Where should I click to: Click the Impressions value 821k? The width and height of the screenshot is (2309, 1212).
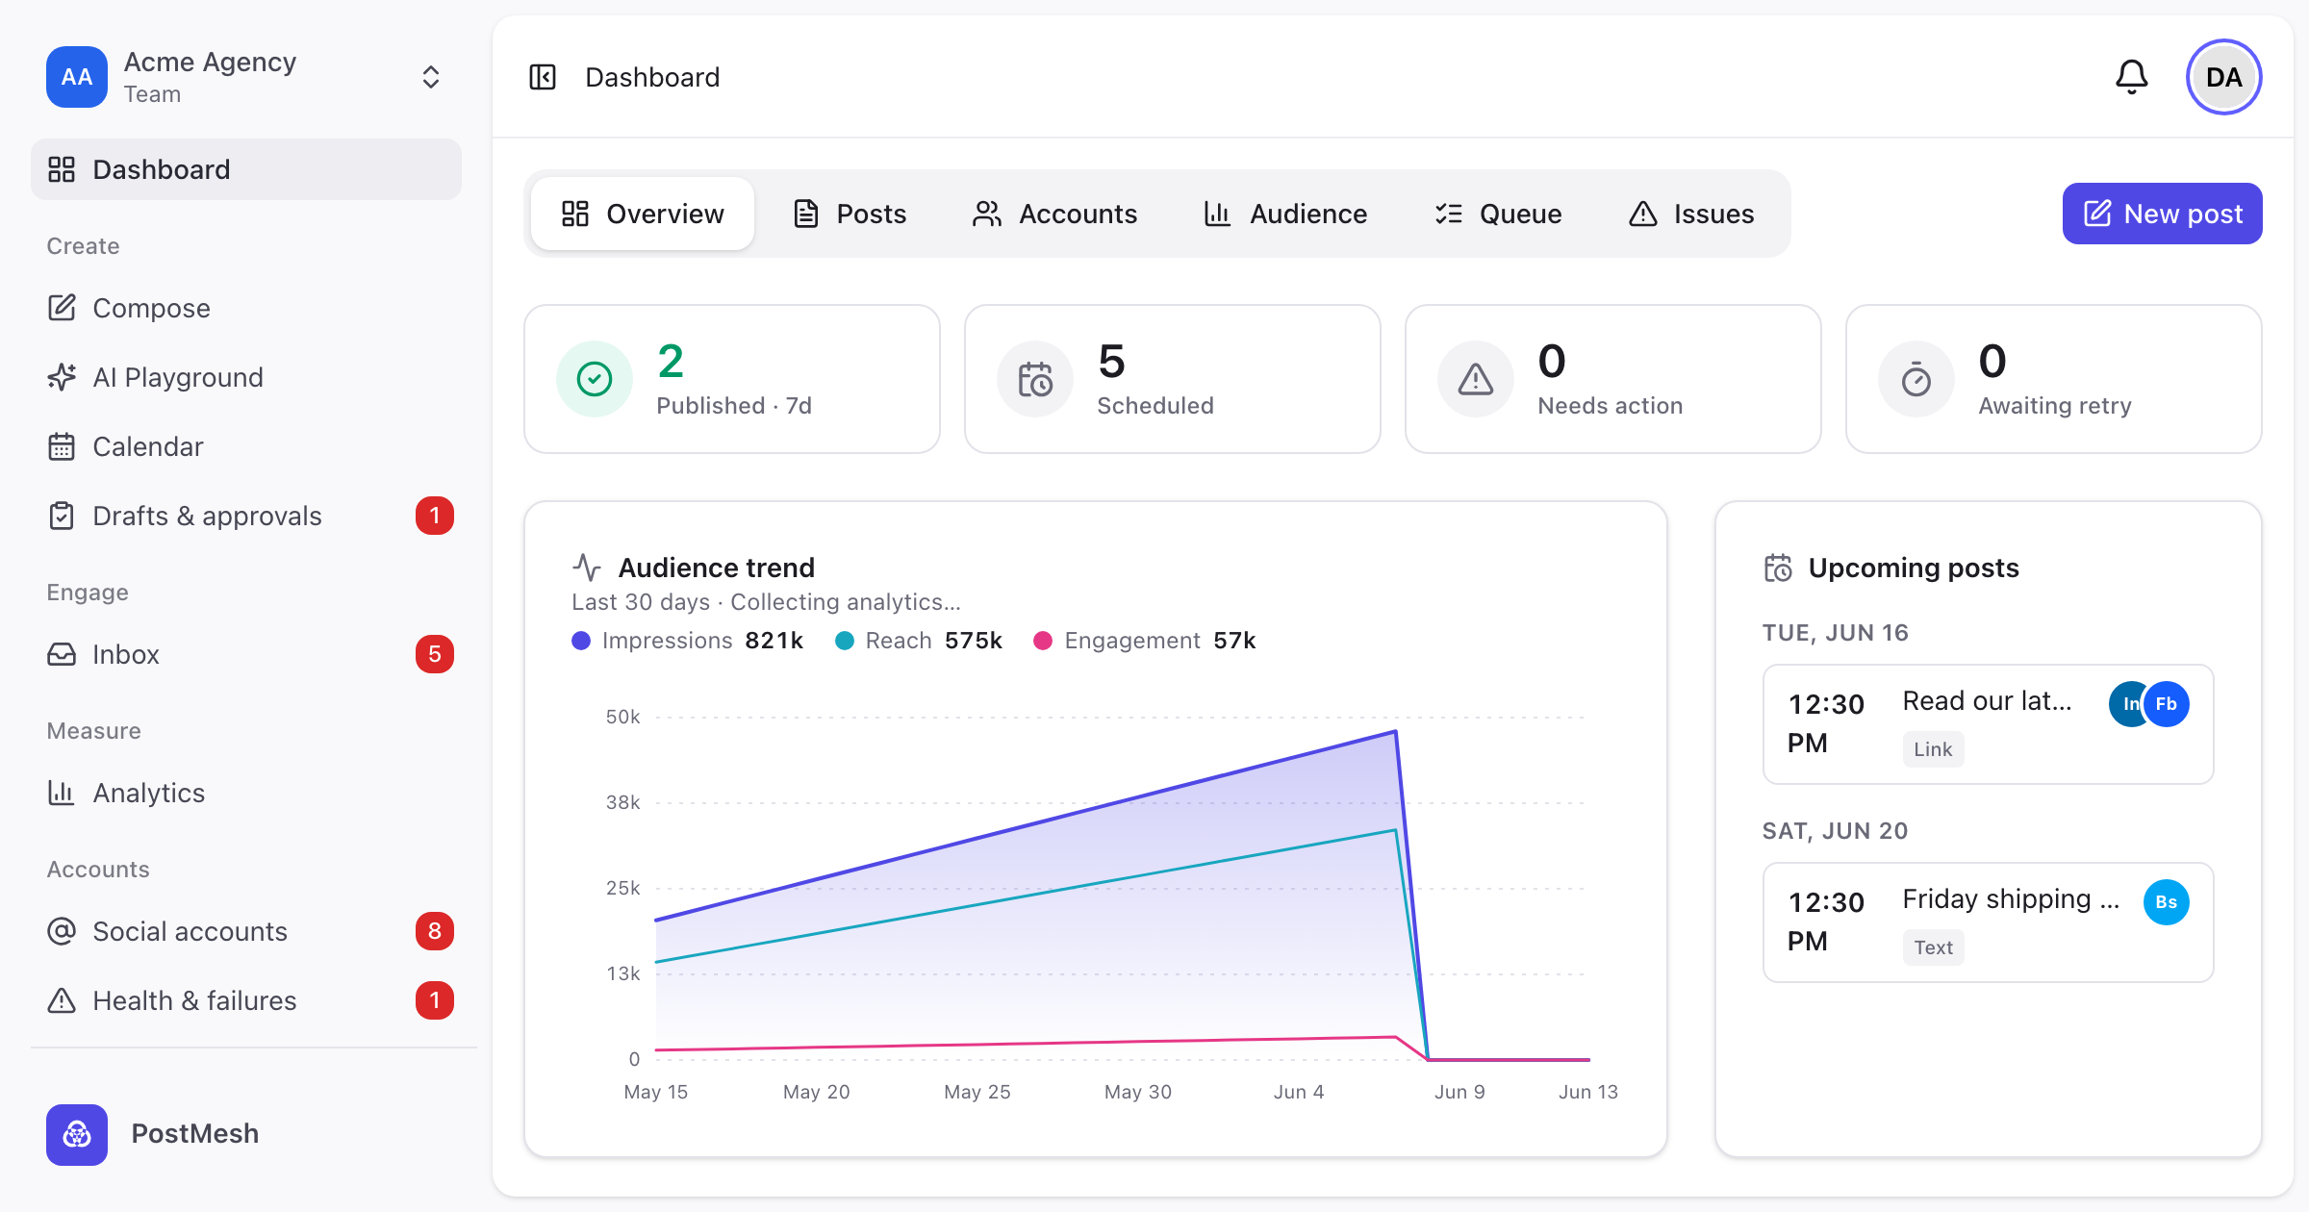tap(774, 641)
